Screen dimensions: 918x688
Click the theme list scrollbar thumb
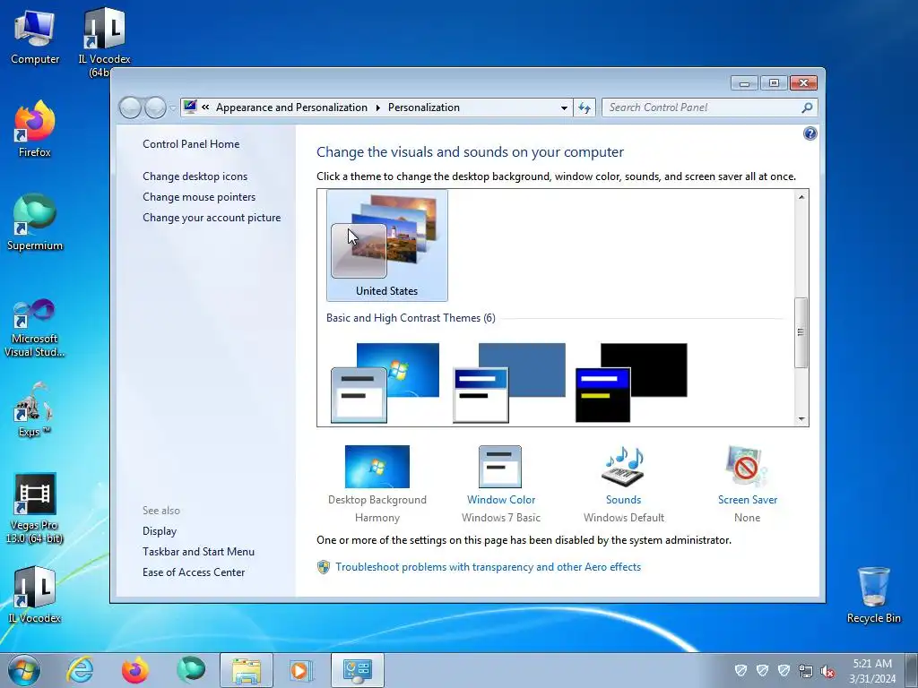point(801,332)
